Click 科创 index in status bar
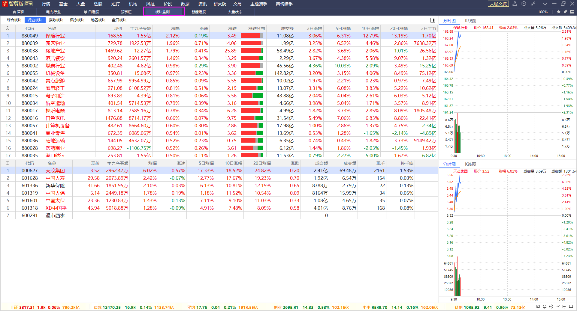This screenshot has width=577, height=311. point(490,307)
